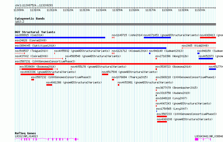223x142 pixels.
Task: Click the nsv4071453 gnomAD blue bar
Action: 157,38
